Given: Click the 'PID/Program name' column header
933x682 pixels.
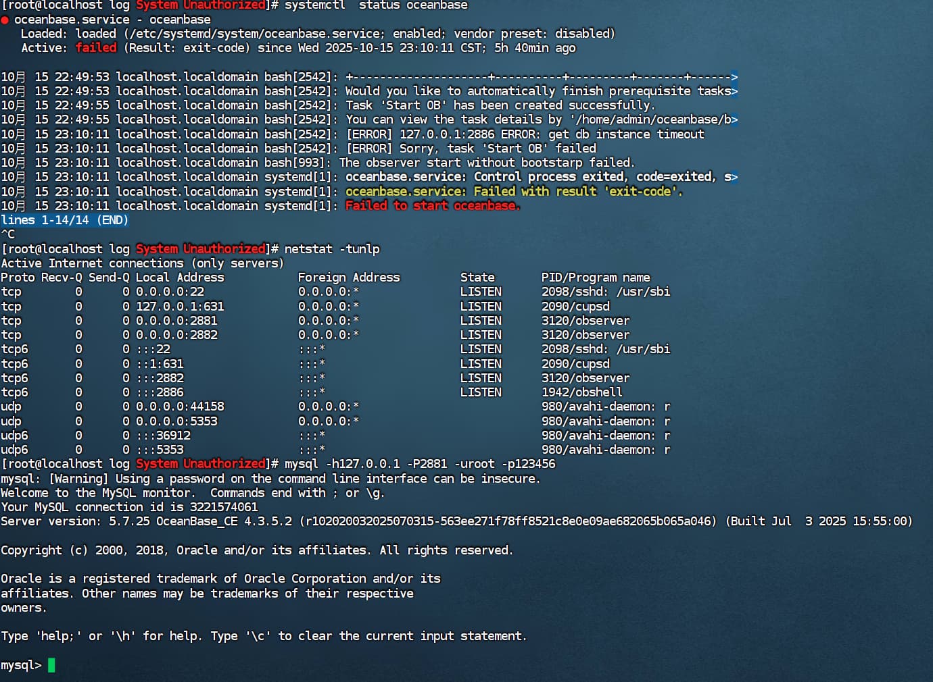Looking at the screenshot, I should point(595,278).
